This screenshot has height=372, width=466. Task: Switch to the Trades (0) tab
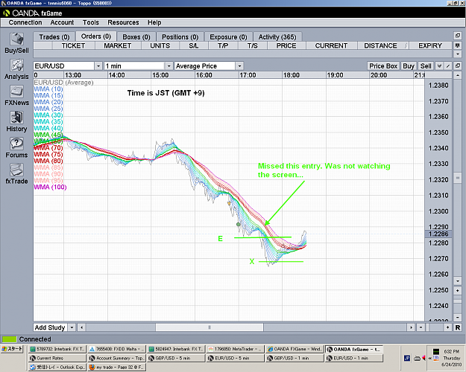[x=54, y=36]
